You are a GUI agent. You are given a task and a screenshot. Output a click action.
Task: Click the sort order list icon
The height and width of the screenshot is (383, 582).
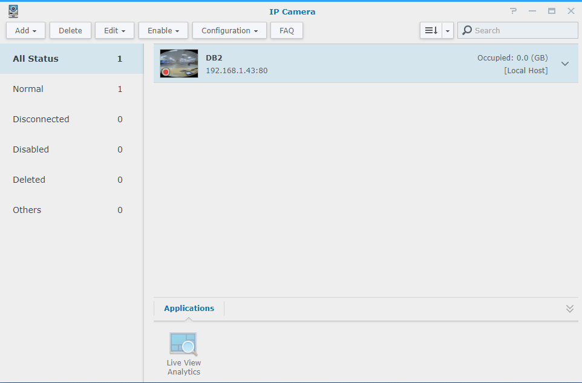431,30
